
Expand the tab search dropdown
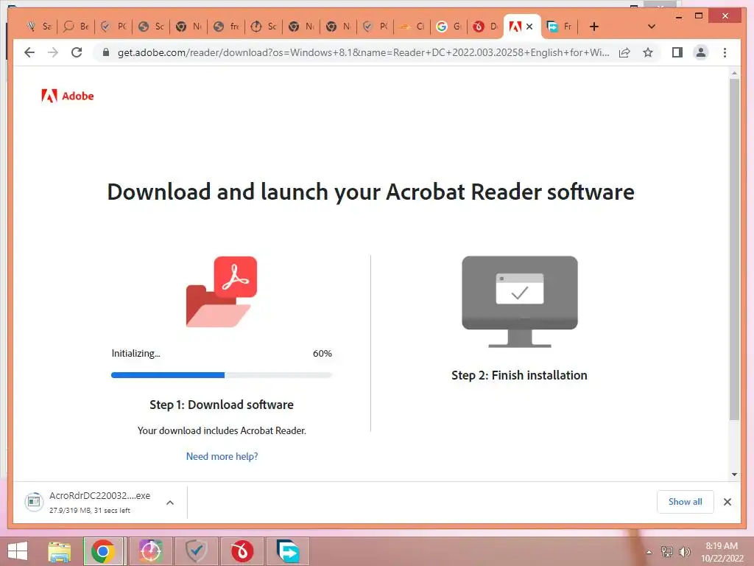click(x=652, y=27)
